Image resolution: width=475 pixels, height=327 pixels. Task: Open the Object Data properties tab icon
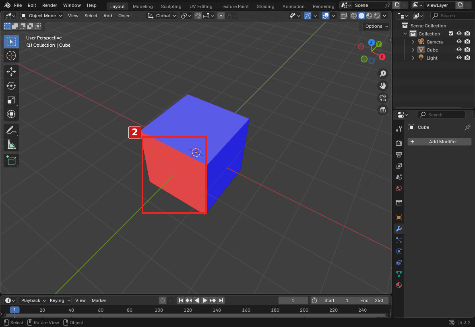tap(399, 274)
